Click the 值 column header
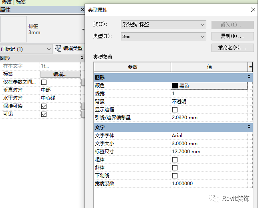258x208 pixels. [x=209, y=67]
